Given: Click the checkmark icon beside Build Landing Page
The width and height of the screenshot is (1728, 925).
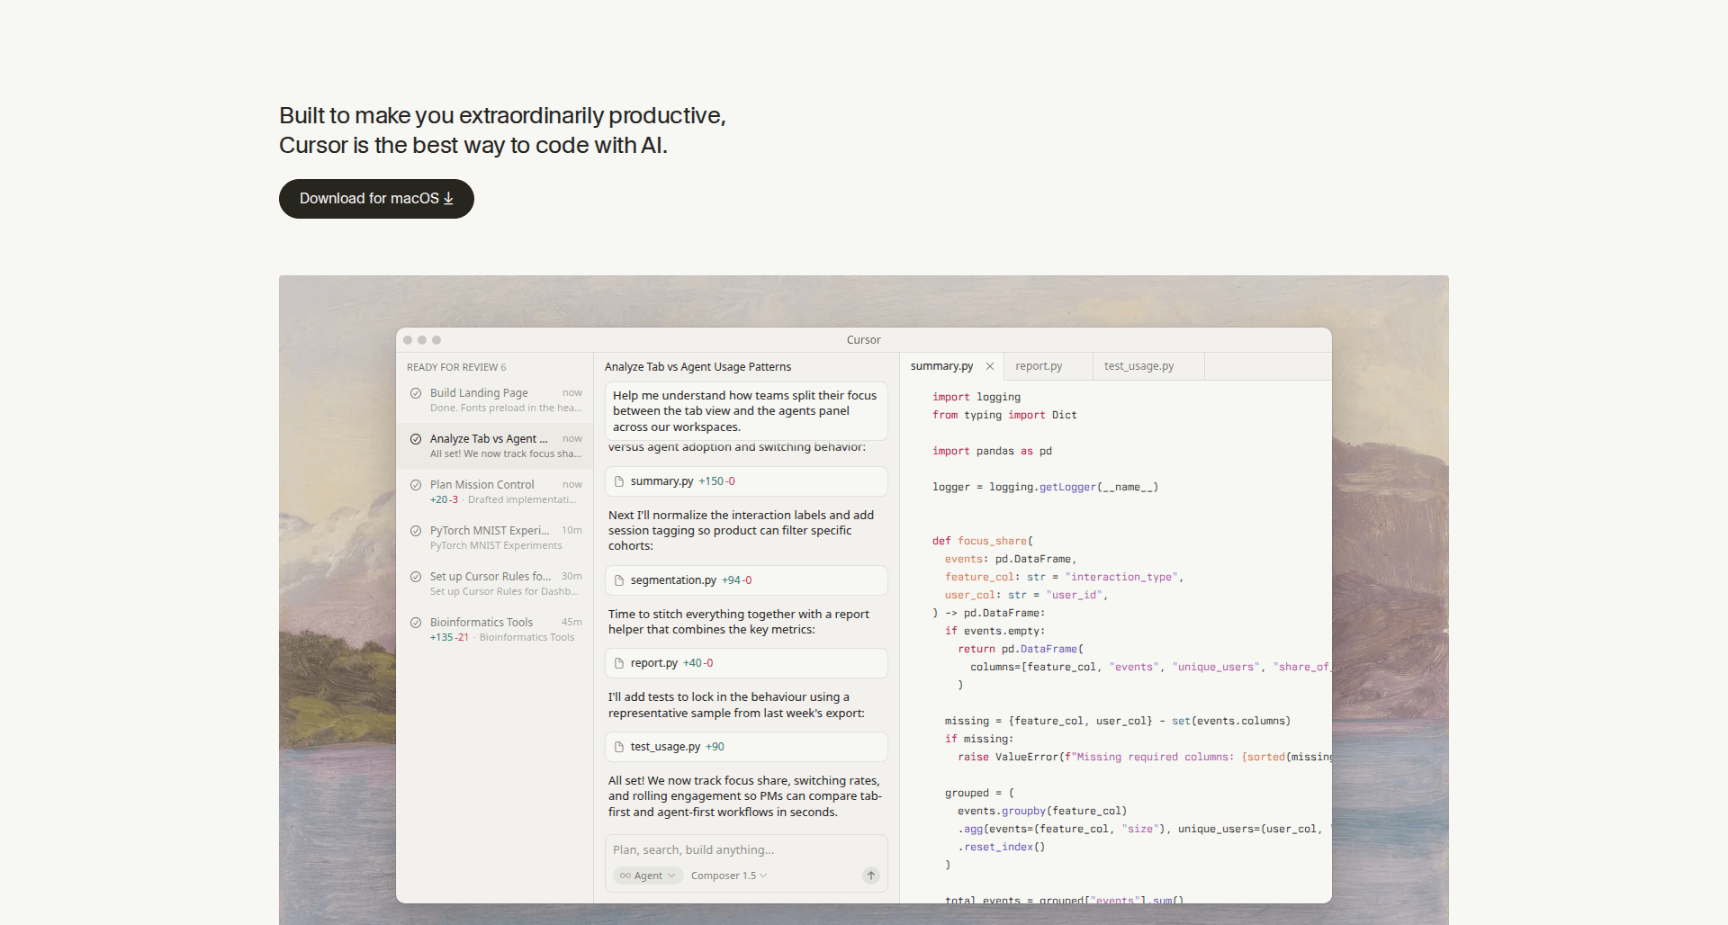Looking at the screenshot, I should (416, 393).
